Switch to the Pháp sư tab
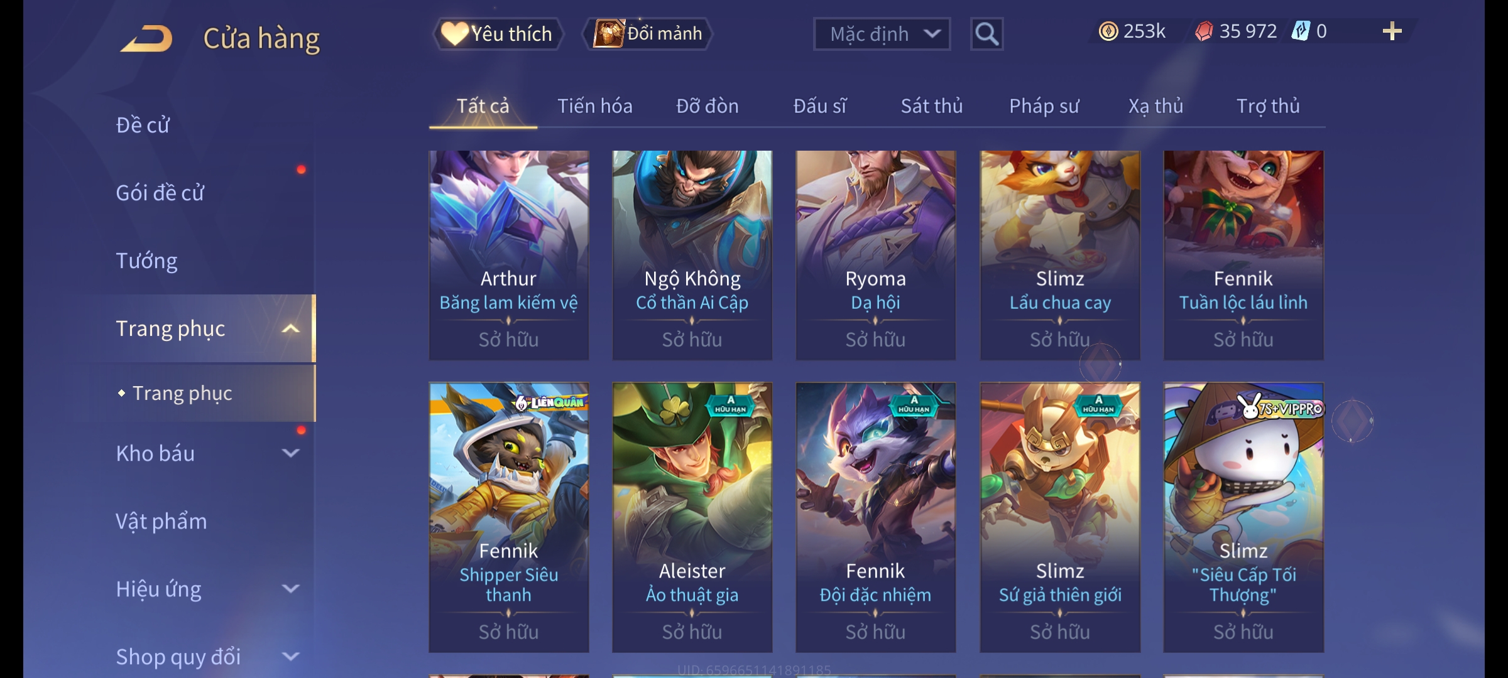This screenshot has height=678, width=1508. tap(1044, 106)
